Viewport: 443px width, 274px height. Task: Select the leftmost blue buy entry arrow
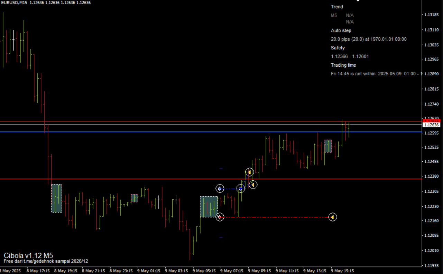point(220,188)
